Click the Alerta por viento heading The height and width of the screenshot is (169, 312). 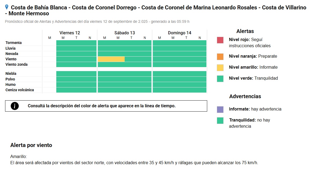point(31,145)
